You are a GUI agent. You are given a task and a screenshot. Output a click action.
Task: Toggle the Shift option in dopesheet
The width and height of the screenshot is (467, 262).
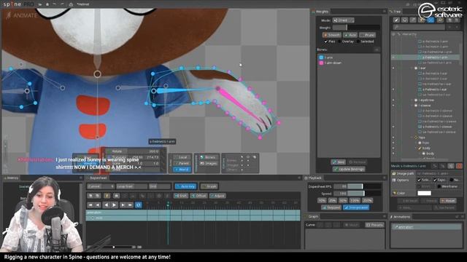pyautogui.click(x=181, y=196)
